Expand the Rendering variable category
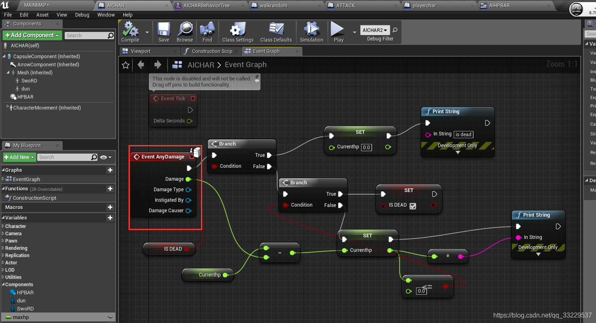The height and width of the screenshot is (323, 596). coord(3,248)
